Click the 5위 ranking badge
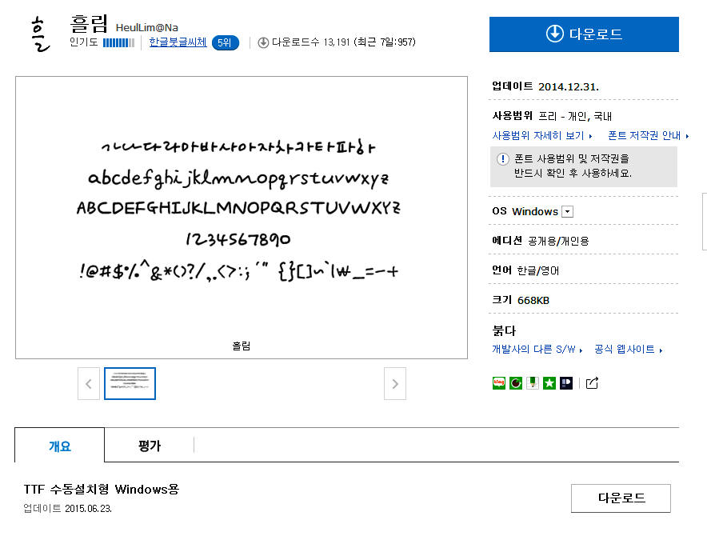 pyautogui.click(x=225, y=42)
